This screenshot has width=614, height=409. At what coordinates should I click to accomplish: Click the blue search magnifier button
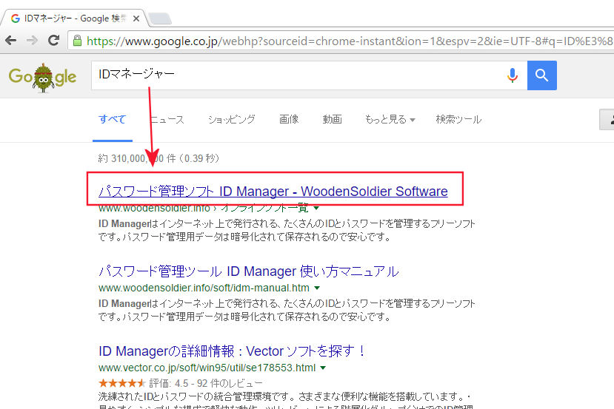pos(542,75)
